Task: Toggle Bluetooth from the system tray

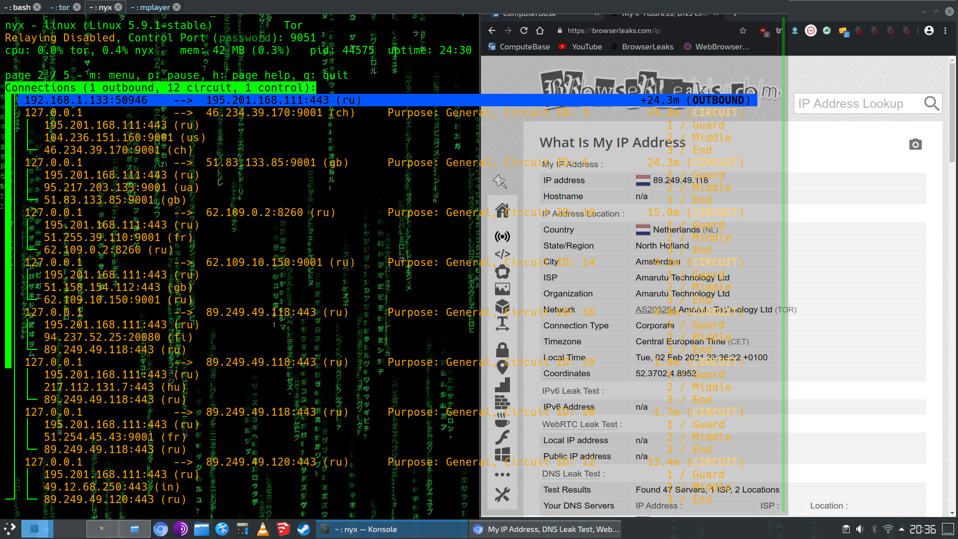Action: [x=874, y=529]
